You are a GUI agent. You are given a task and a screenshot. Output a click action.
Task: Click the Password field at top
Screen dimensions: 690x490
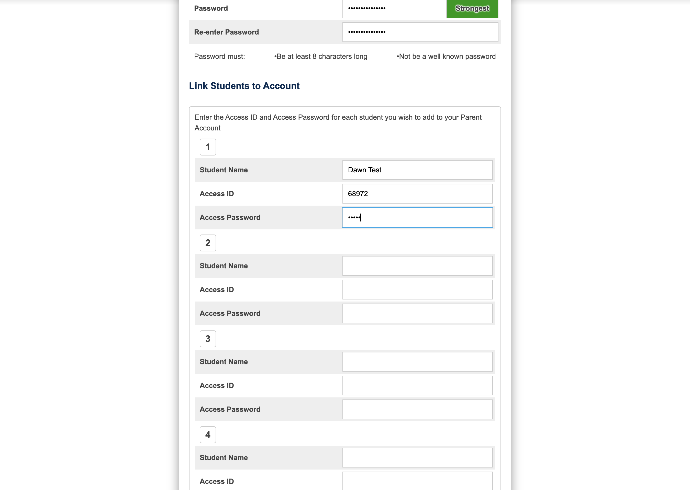(x=393, y=8)
